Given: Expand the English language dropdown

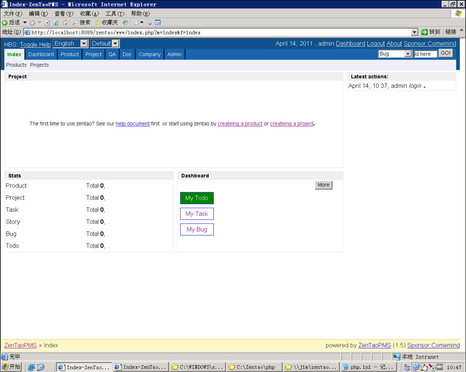Looking at the screenshot, I should (84, 44).
